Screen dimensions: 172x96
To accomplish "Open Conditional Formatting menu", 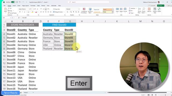I will pos(84,11).
